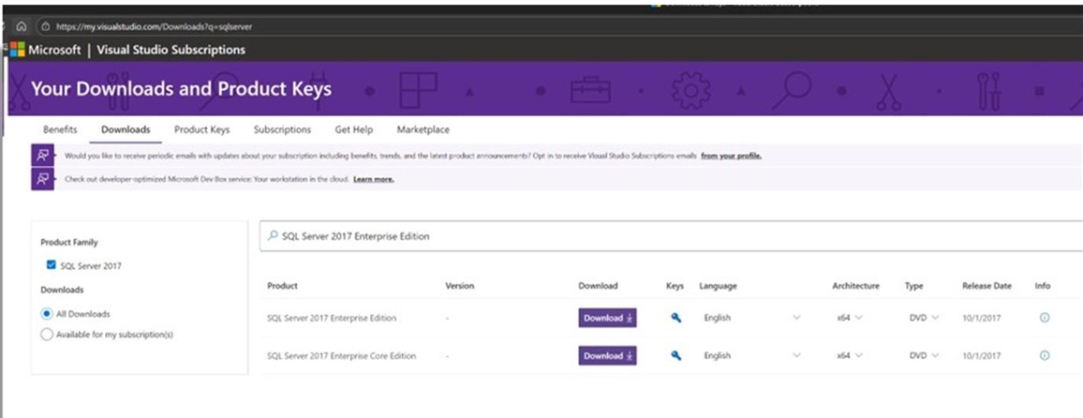Click the Visual Studio Subscriptions header link
This screenshot has height=418, width=1083.
coord(171,50)
